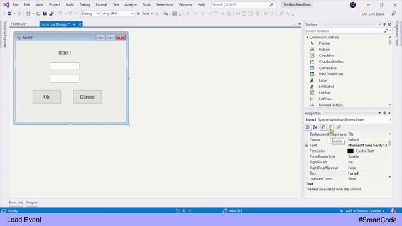The width and height of the screenshot is (402, 226).
Task: Click the Save All icon in toolbar
Action: (x=52, y=14)
